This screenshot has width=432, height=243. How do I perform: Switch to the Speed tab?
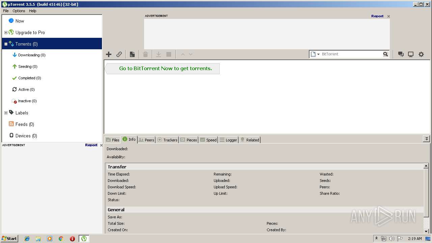(208, 140)
